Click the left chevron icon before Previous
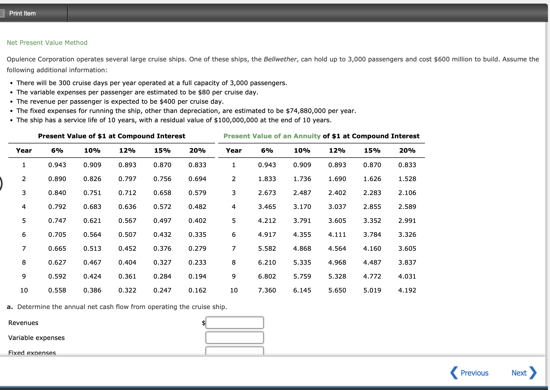550x390 pixels. [x=454, y=372]
